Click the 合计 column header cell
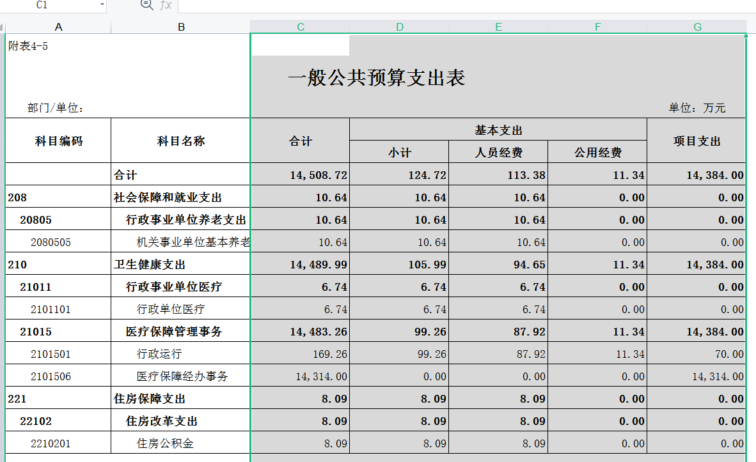Screen dimensions: 756x462 pos(301,141)
